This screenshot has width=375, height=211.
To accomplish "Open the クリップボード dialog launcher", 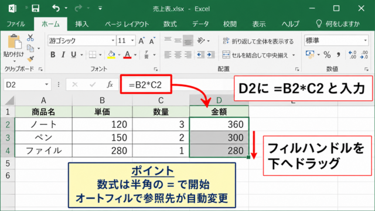I will 40,69.
